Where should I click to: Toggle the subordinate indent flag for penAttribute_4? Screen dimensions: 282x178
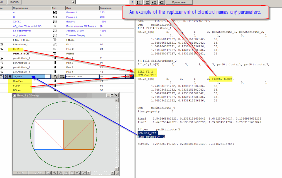click(2, 72)
